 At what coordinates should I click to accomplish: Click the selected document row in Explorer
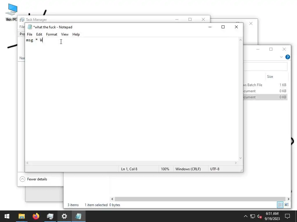point(265,97)
